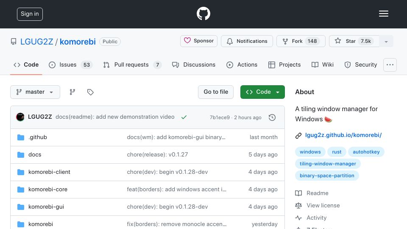Viewport: 407px width, 229px height.
Task: Select the rust topic tag
Action: click(x=337, y=152)
